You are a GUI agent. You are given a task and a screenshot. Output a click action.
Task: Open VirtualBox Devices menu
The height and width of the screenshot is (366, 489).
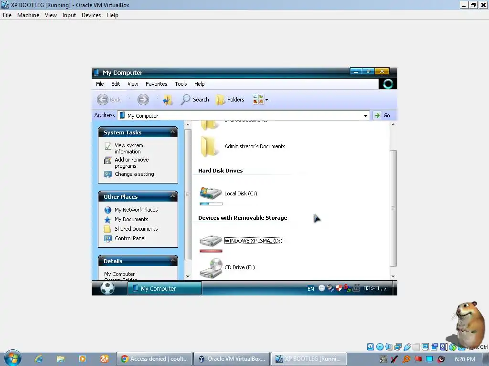pyautogui.click(x=91, y=15)
